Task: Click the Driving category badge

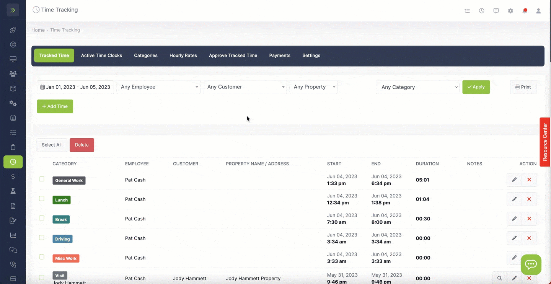Action: [x=62, y=239]
